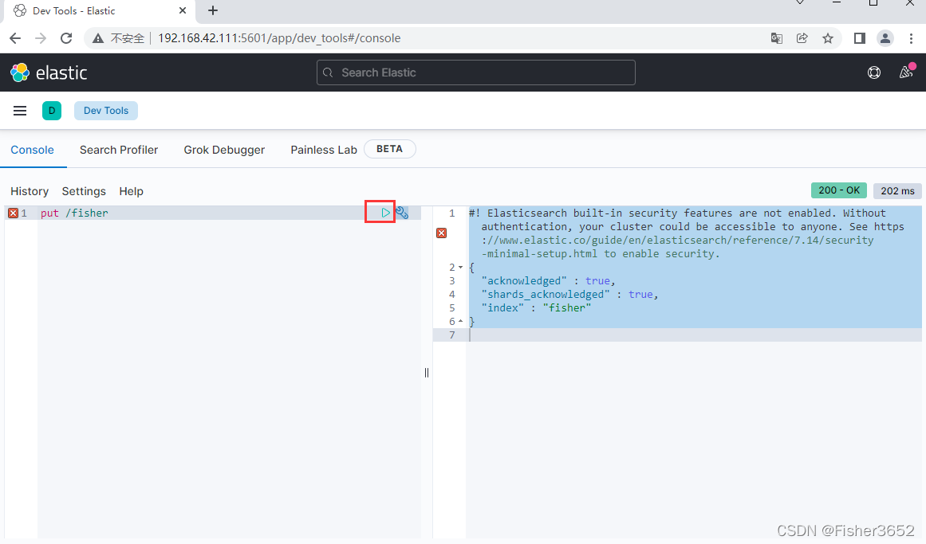Click the "acknowledged" : true response line

(x=548, y=281)
